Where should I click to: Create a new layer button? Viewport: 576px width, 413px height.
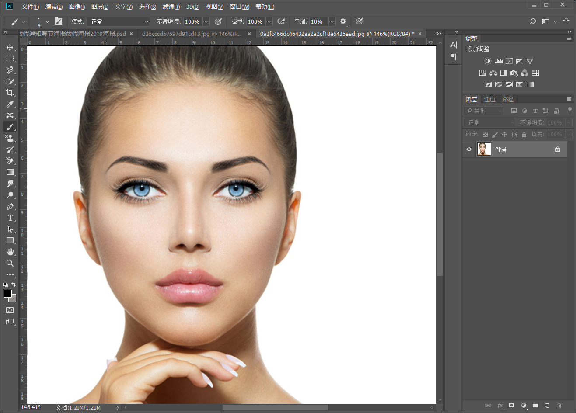point(547,405)
